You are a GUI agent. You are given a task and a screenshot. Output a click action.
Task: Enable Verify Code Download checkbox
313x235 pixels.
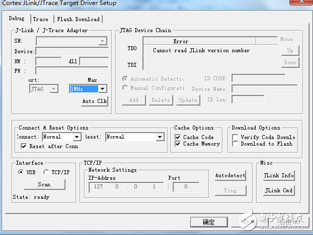[x=235, y=137]
